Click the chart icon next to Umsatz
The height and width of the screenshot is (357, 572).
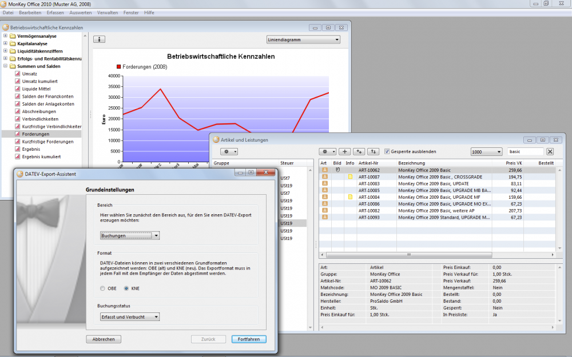pos(17,74)
